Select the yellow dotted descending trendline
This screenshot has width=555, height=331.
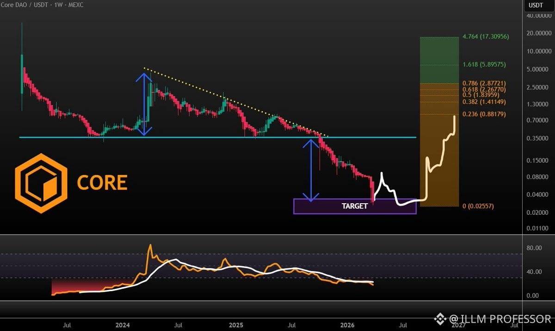click(x=235, y=102)
